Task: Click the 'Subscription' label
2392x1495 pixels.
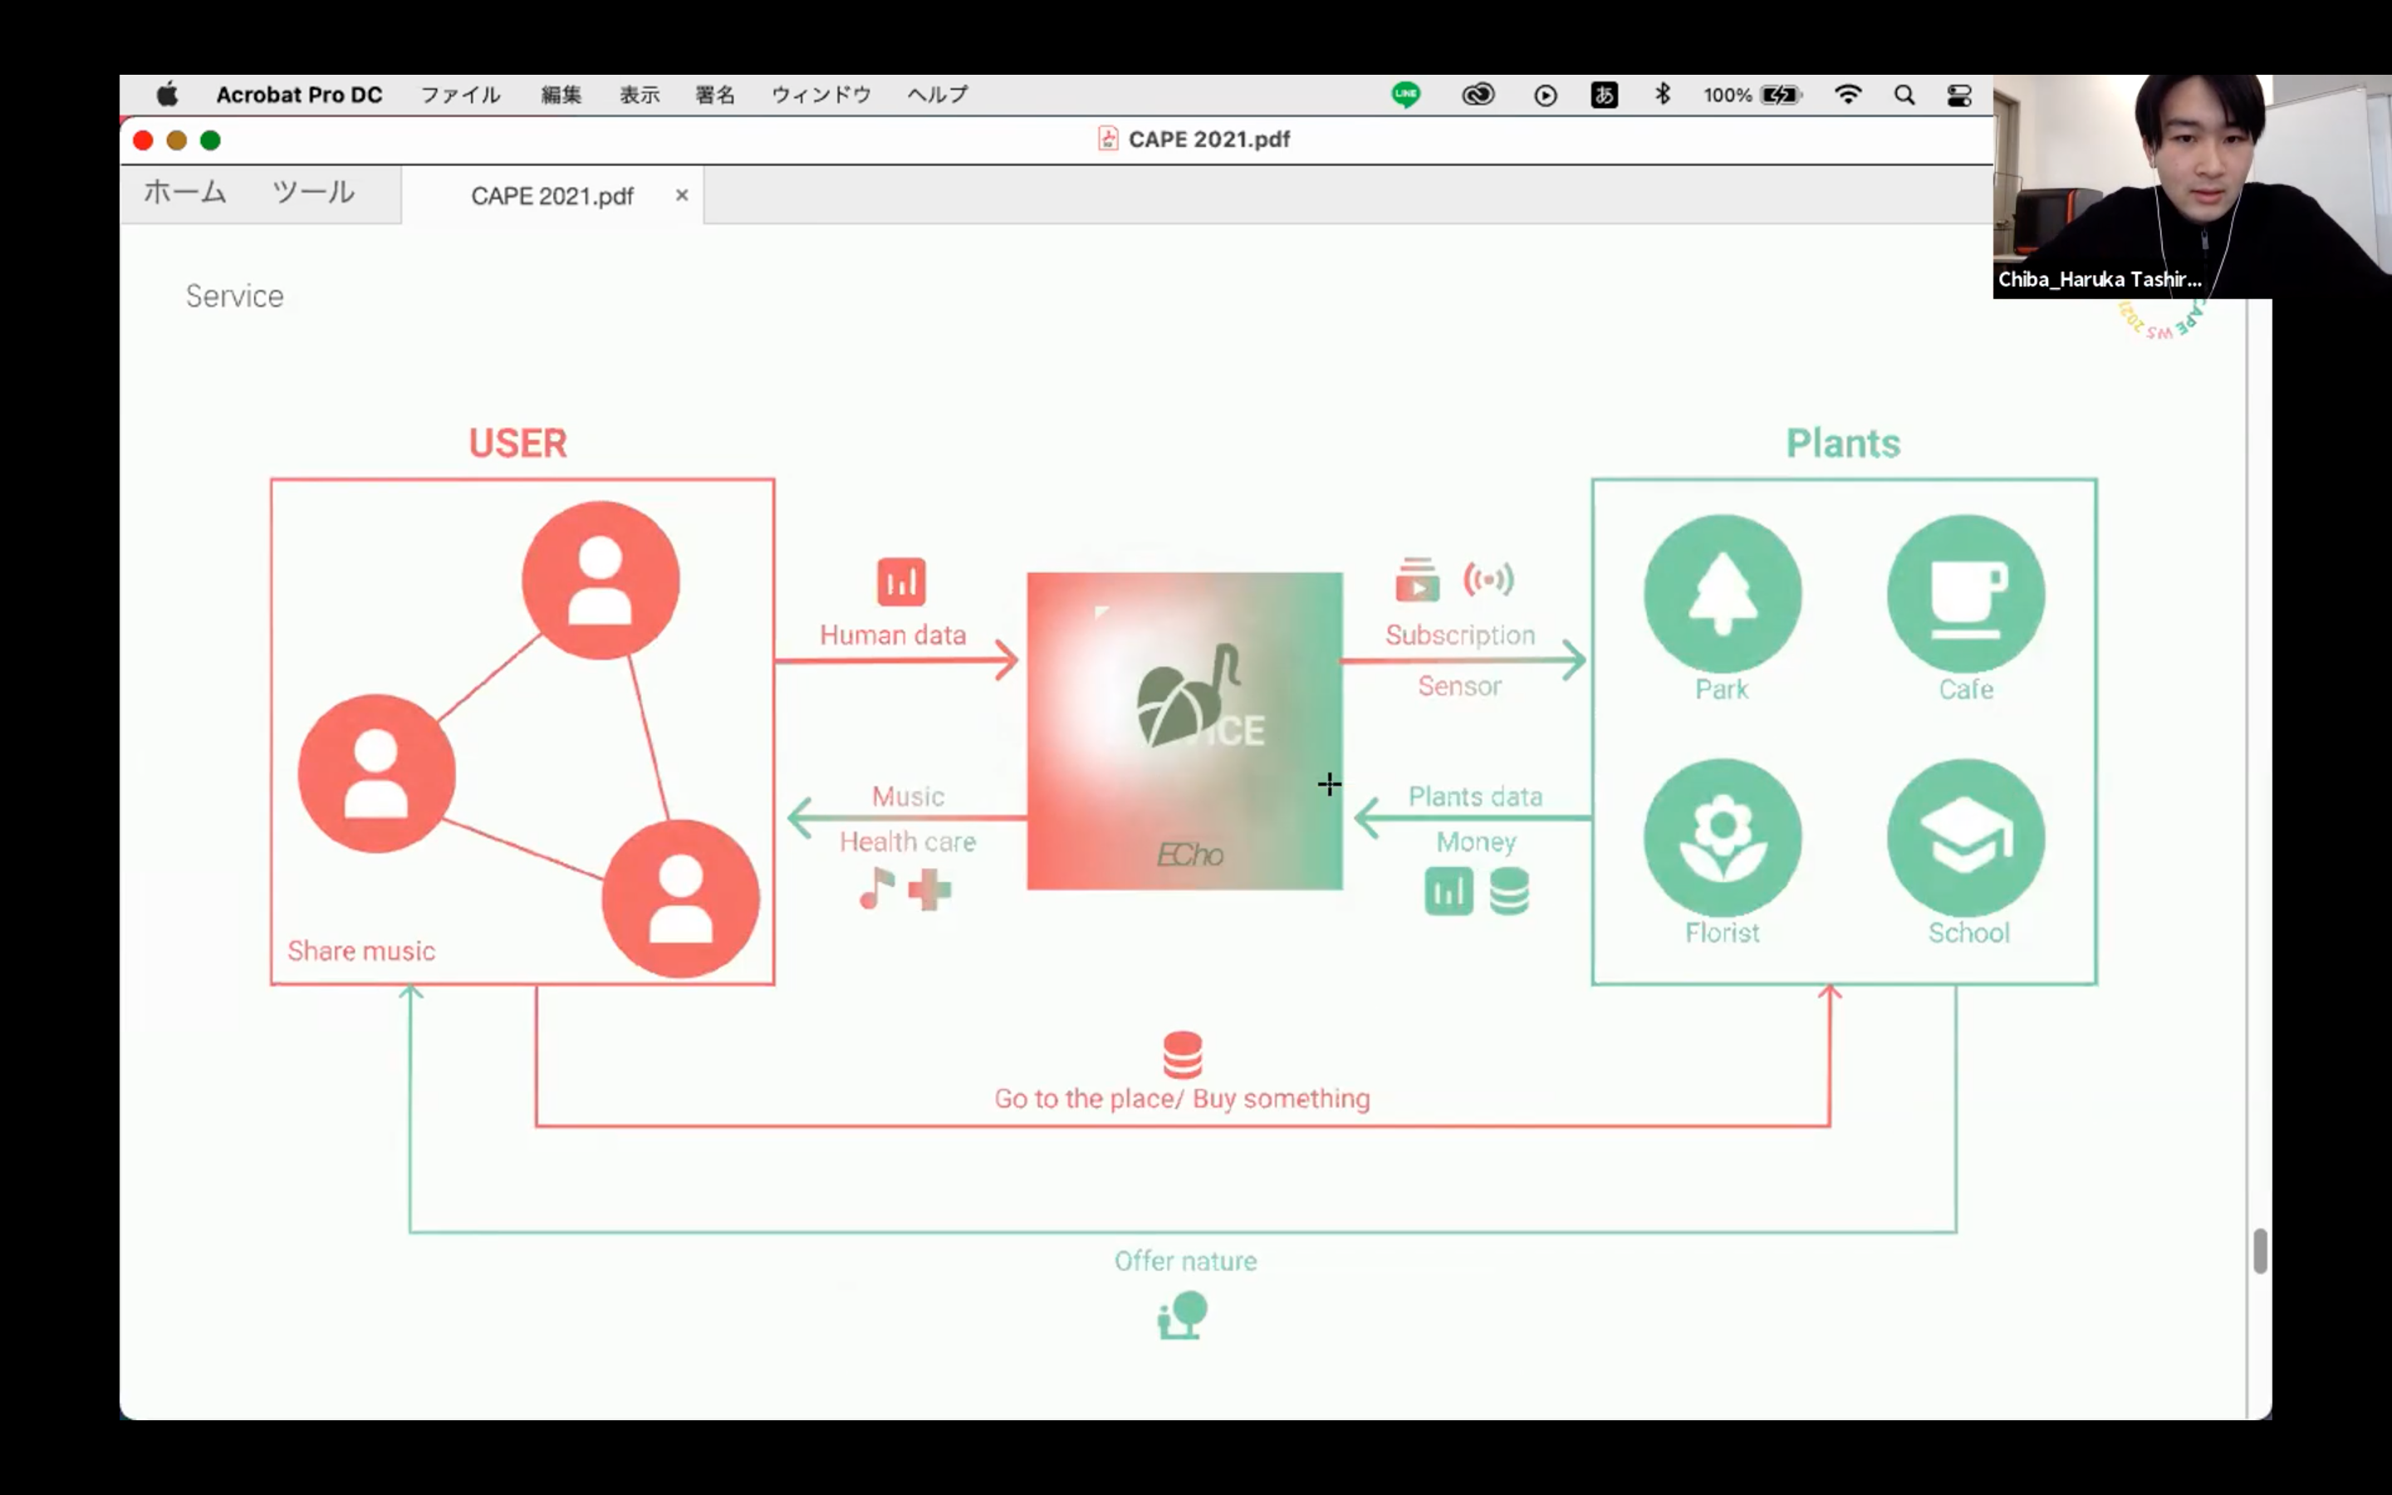Action: click(1460, 635)
